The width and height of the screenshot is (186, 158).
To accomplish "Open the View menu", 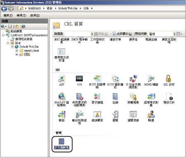I will click(21, 15).
